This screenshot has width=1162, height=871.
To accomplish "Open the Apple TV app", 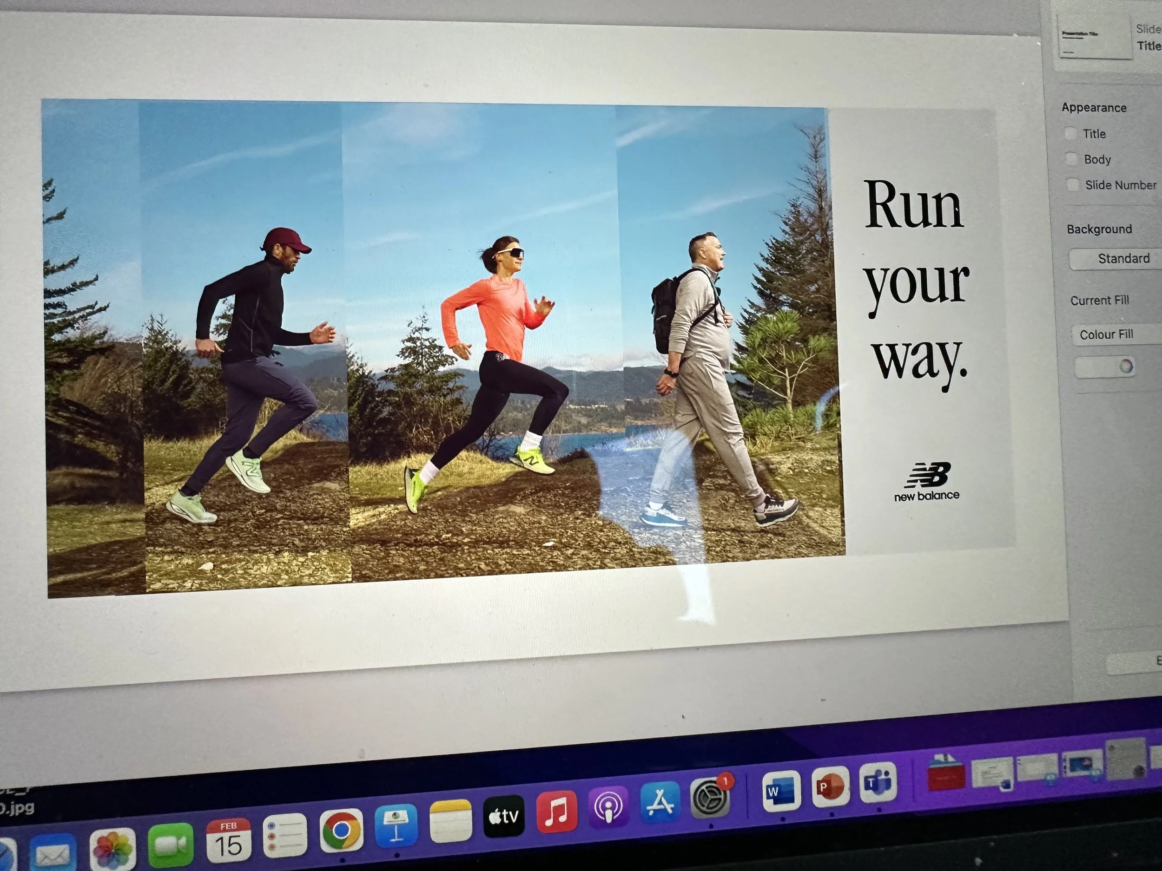I will click(503, 816).
